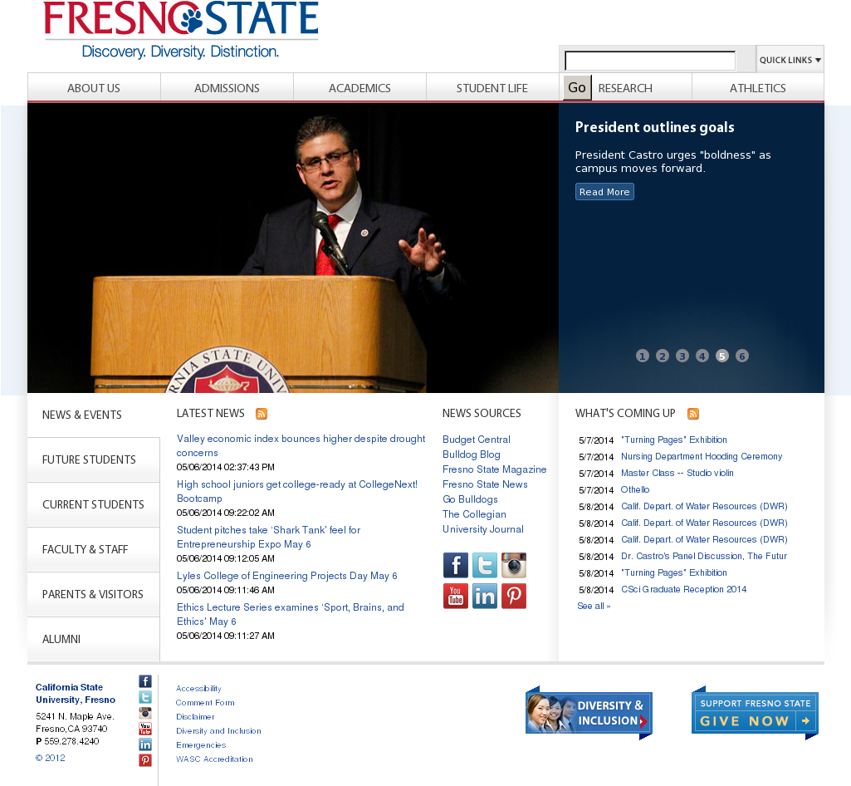Click the small Instagram icon in footer
851x786 pixels.
145,713
